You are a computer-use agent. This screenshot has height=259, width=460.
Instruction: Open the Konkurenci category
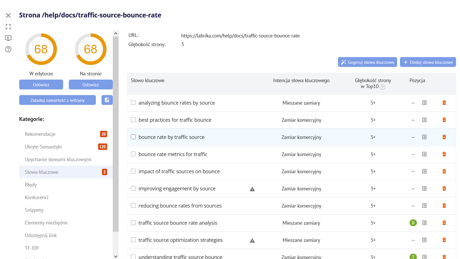click(36, 197)
